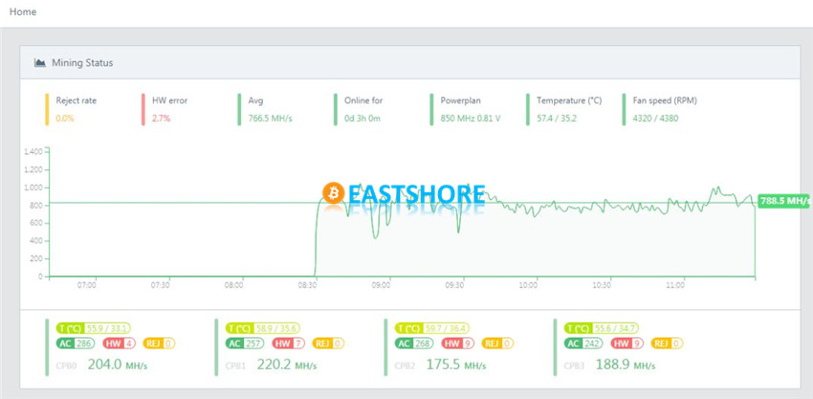813x399 pixels.
Task: Click the AC 257 accepted badge
Action: click(x=244, y=343)
